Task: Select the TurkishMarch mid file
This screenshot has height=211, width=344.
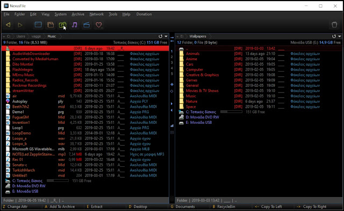Action: [x=85, y=170]
